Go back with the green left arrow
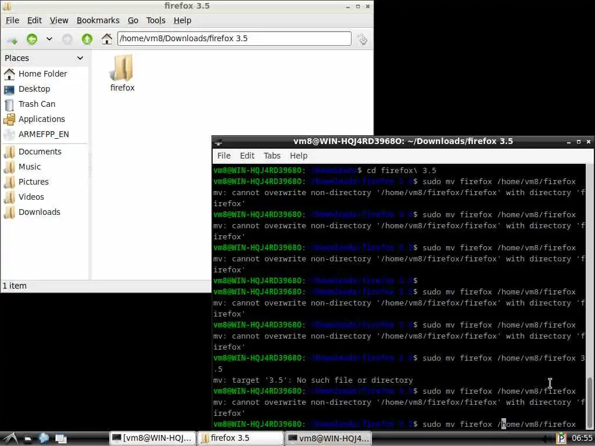 point(32,39)
